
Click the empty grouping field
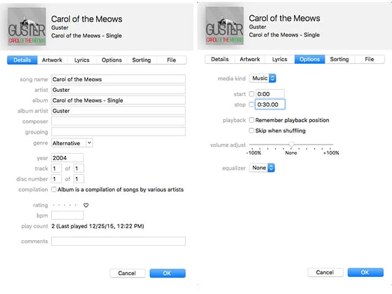(x=118, y=132)
